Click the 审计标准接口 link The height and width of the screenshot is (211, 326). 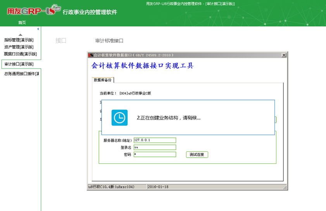point(109,41)
